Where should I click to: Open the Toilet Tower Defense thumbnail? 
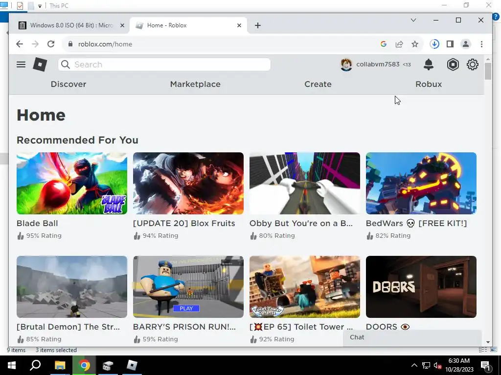click(304, 287)
